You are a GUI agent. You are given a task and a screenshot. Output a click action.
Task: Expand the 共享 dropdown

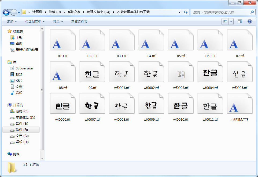coord(57,21)
